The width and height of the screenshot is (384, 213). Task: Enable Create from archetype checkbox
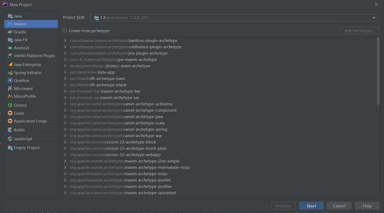pyautogui.click(x=64, y=31)
